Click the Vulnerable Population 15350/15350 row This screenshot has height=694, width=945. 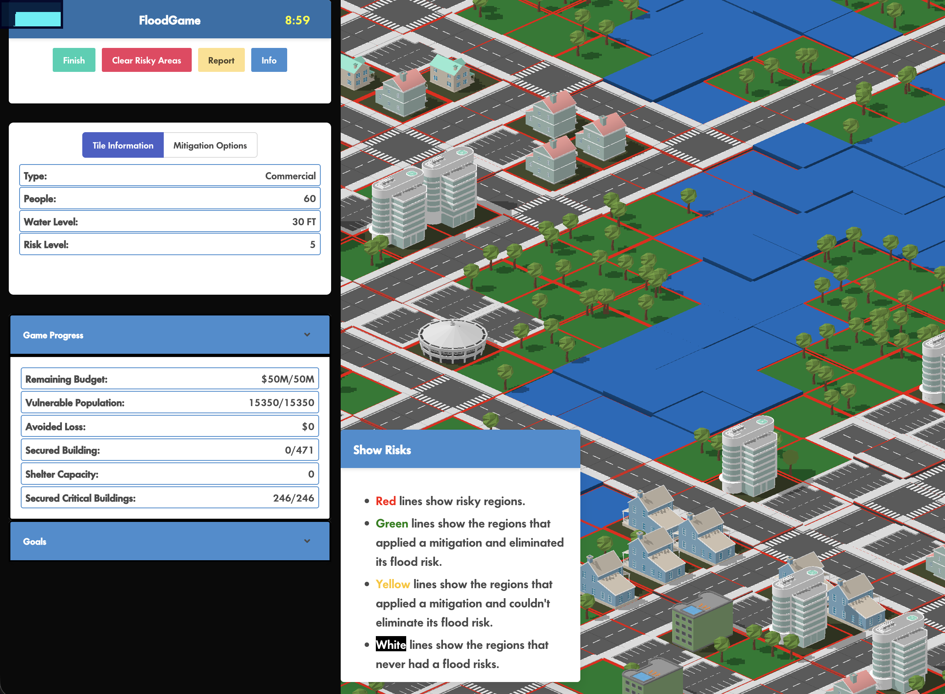pyautogui.click(x=170, y=403)
